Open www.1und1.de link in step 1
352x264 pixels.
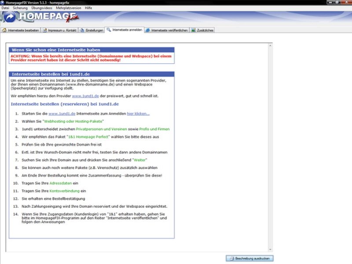62,114
